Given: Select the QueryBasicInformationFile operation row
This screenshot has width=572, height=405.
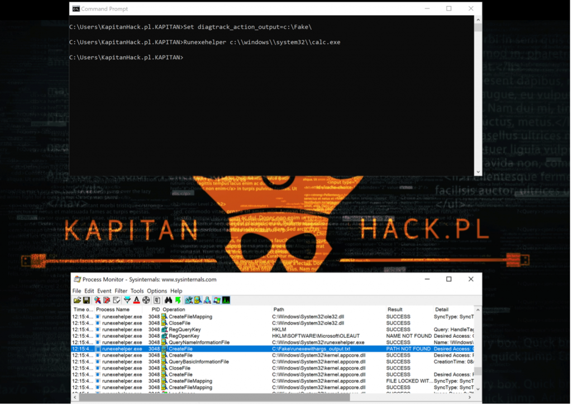Looking at the screenshot, I should [x=273, y=362].
